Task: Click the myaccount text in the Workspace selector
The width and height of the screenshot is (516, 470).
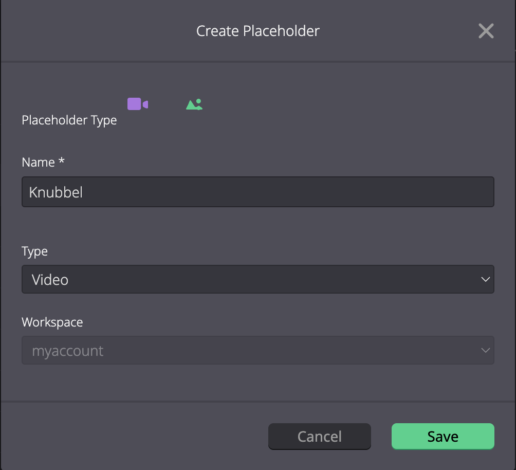Action: (67, 351)
